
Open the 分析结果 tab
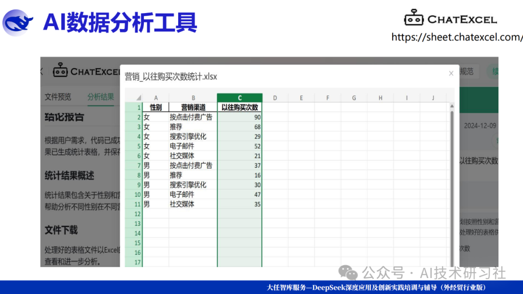(x=100, y=97)
